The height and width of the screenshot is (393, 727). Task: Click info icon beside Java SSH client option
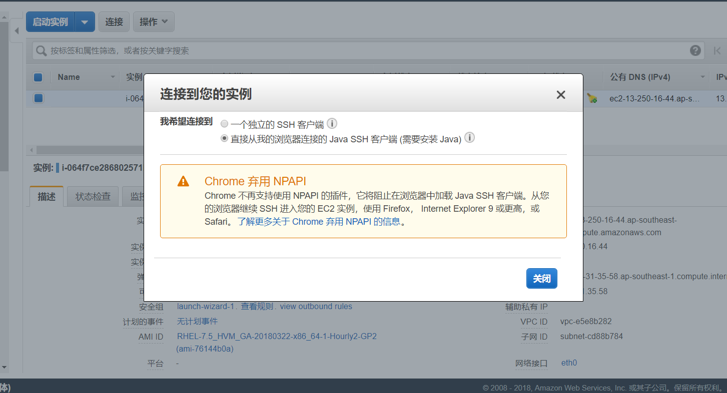pyautogui.click(x=469, y=138)
